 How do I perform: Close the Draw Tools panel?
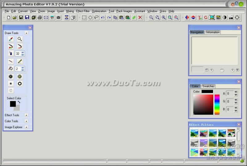coord(30,28)
